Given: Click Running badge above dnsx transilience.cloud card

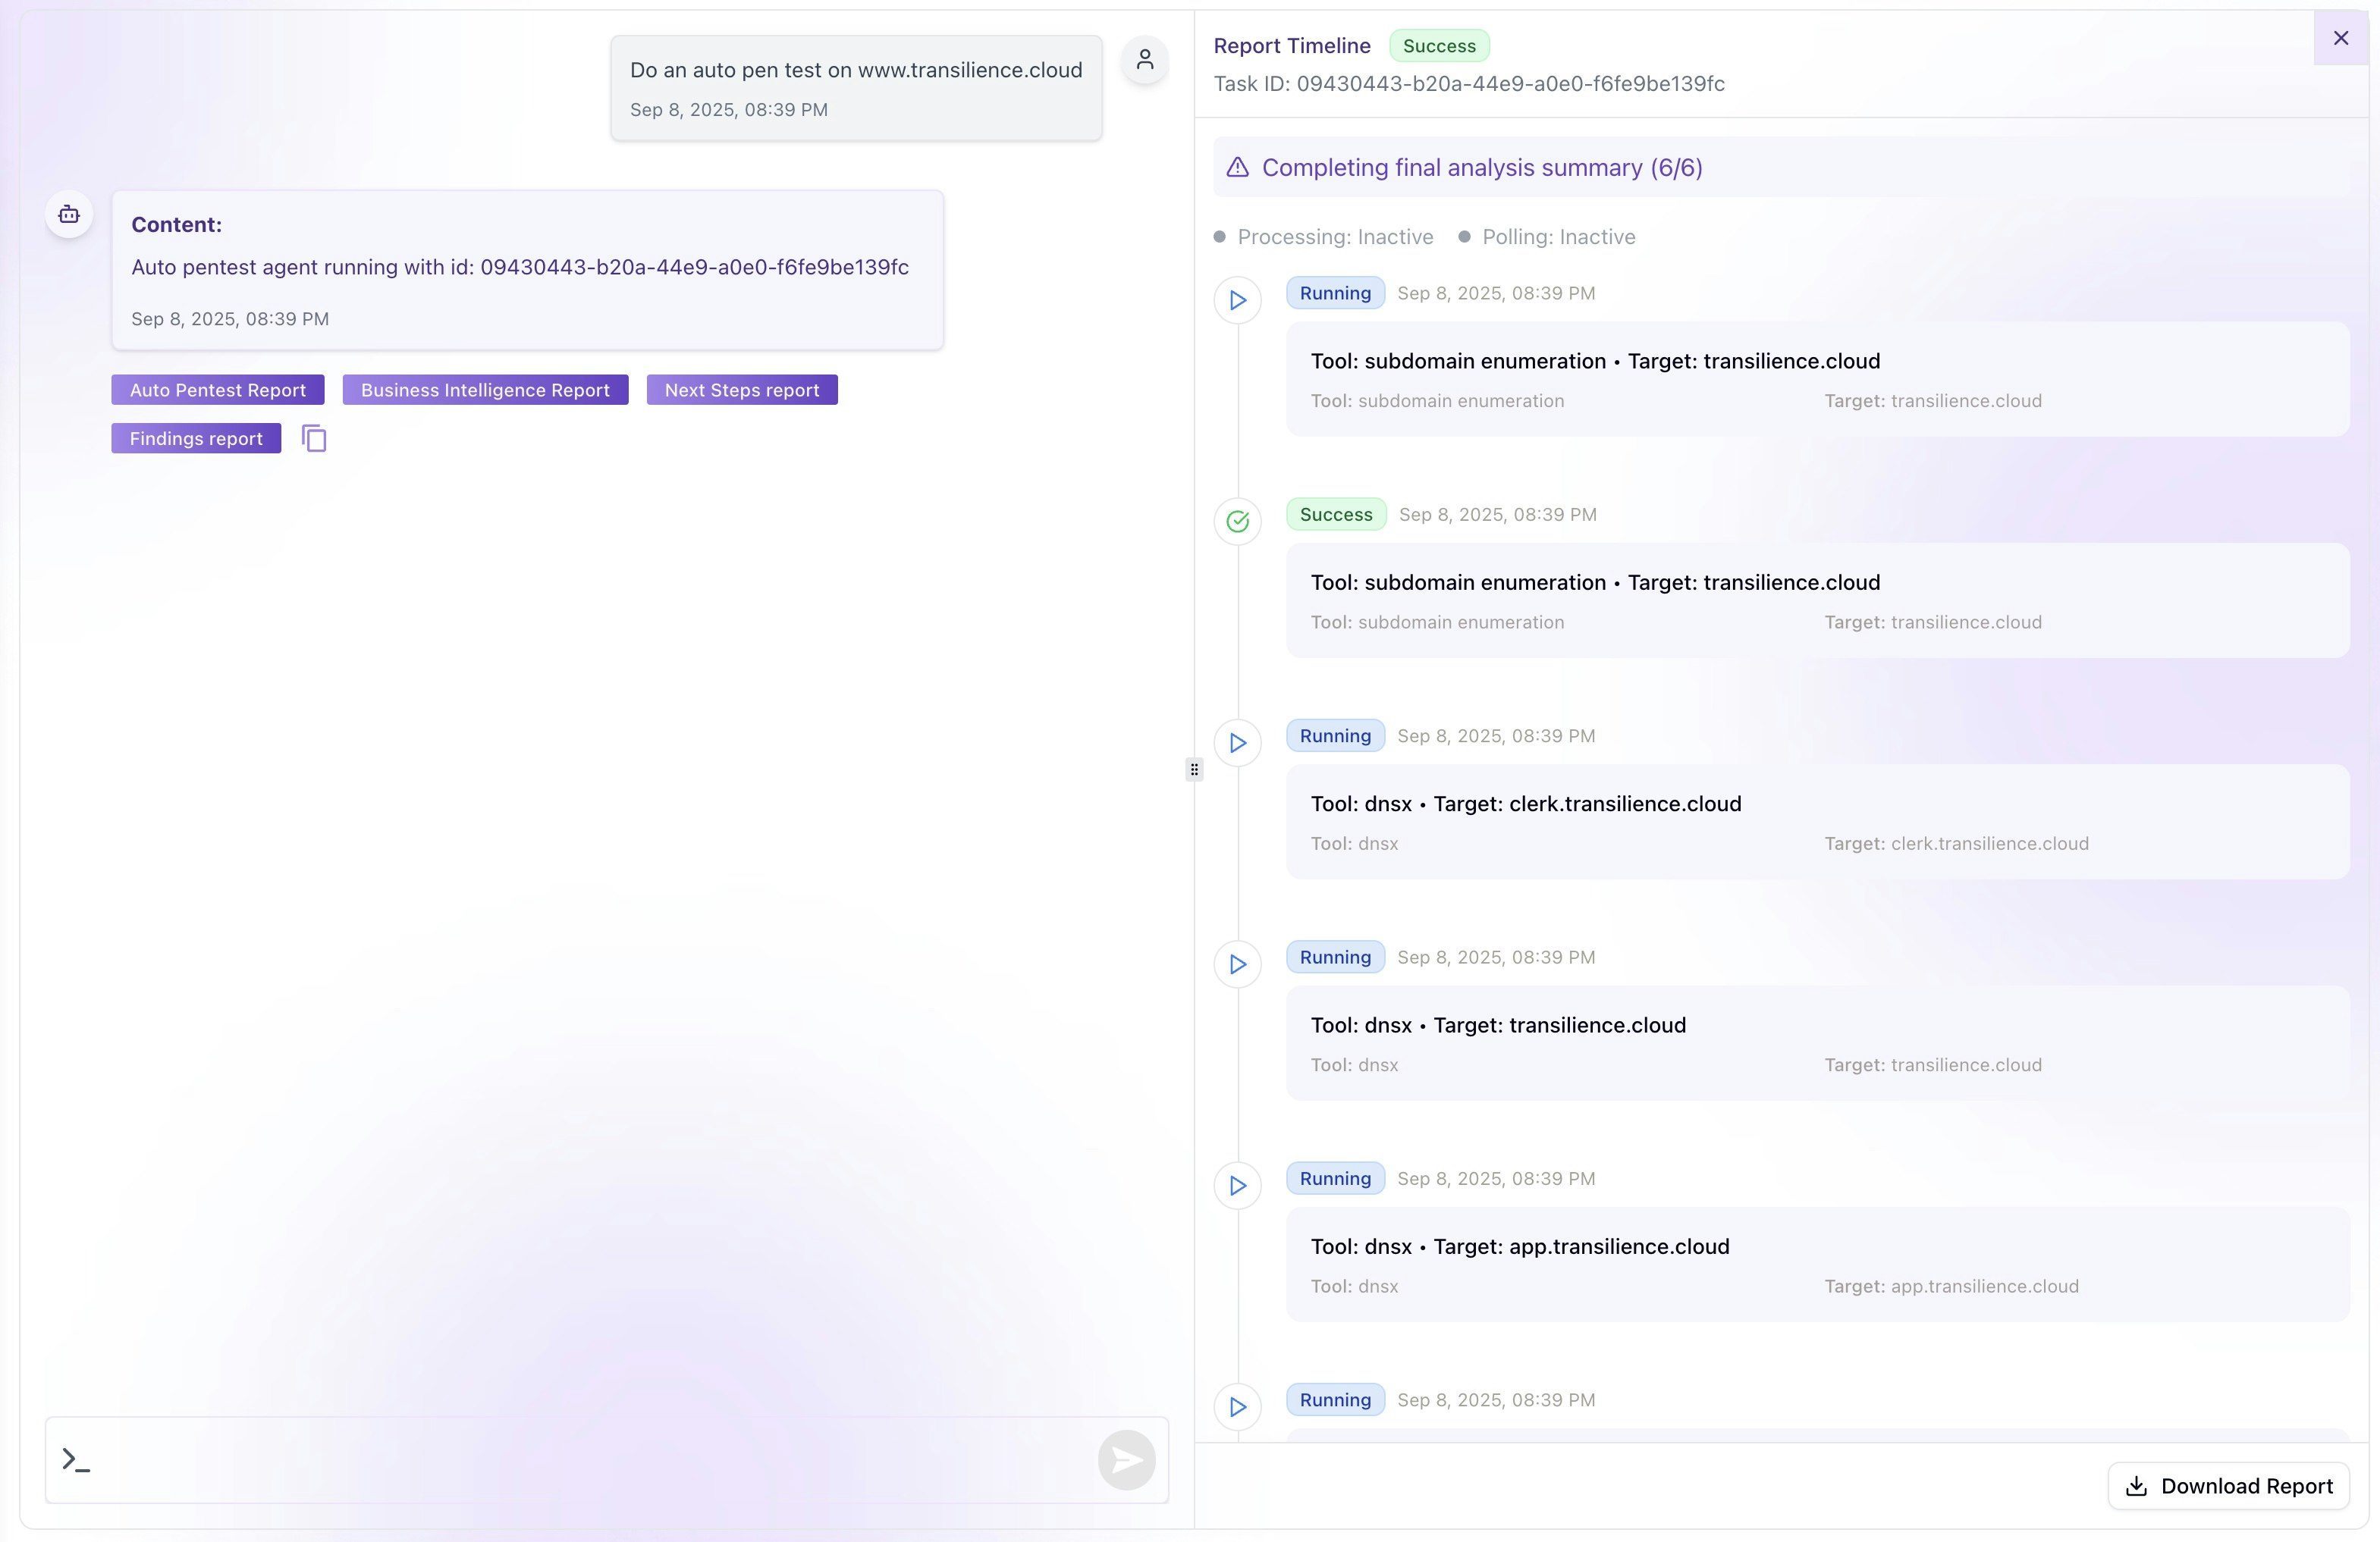Looking at the screenshot, I should pyautogui.click(x=1335, y=957).
